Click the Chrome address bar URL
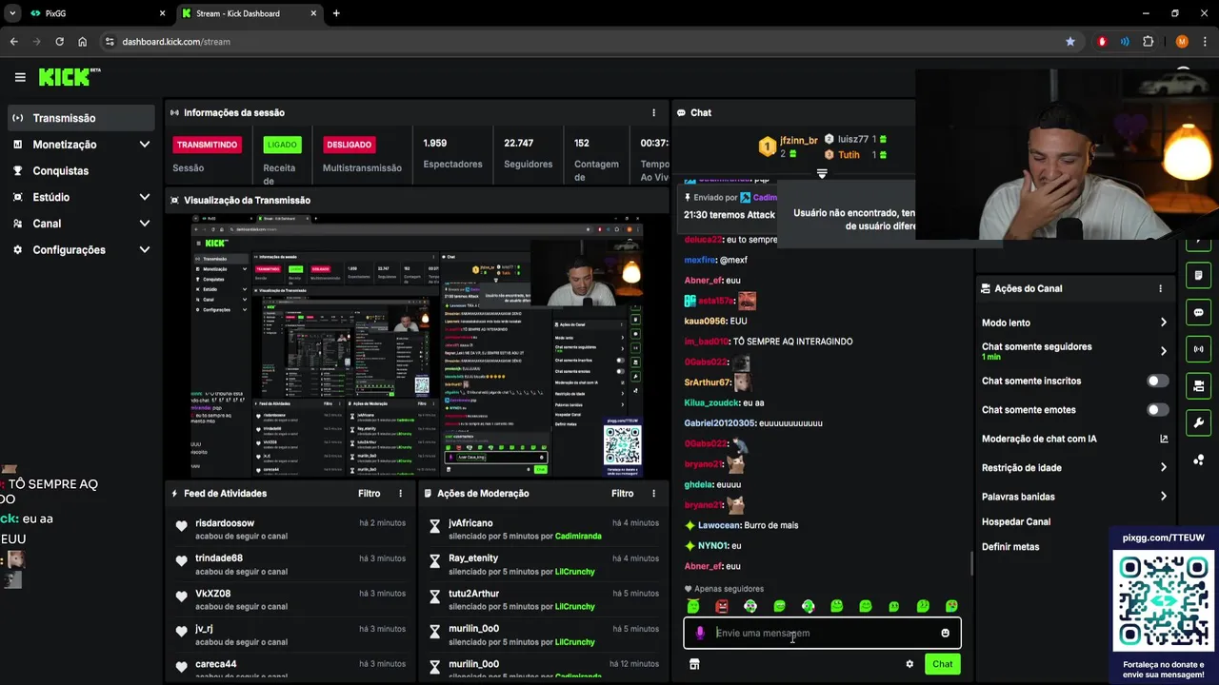 176,42
